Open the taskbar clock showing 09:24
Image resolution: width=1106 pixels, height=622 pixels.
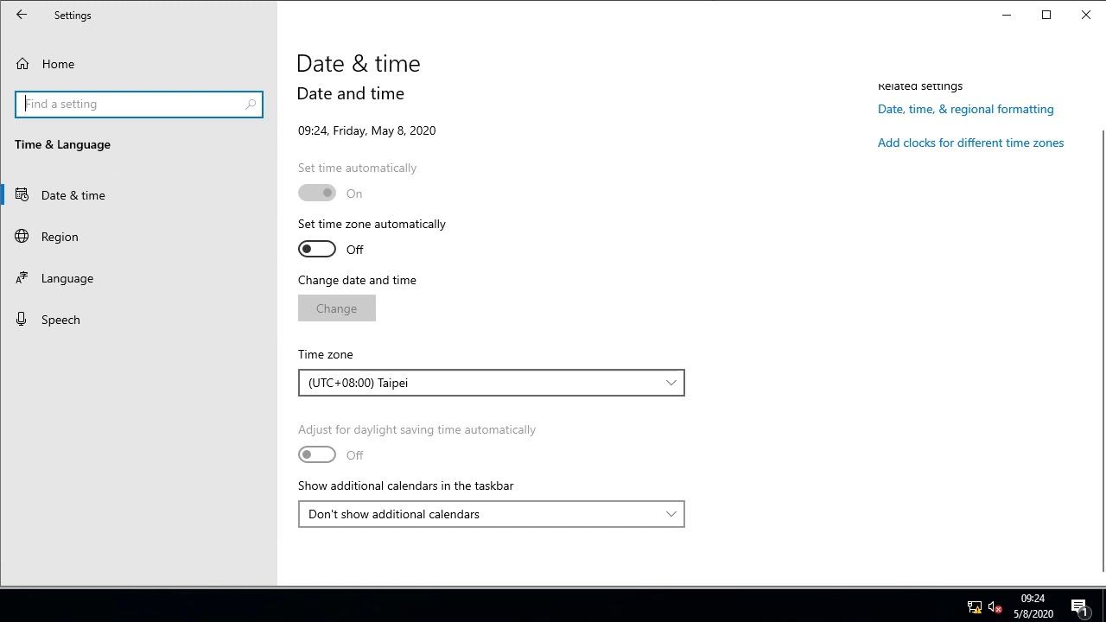[1033, 606]
